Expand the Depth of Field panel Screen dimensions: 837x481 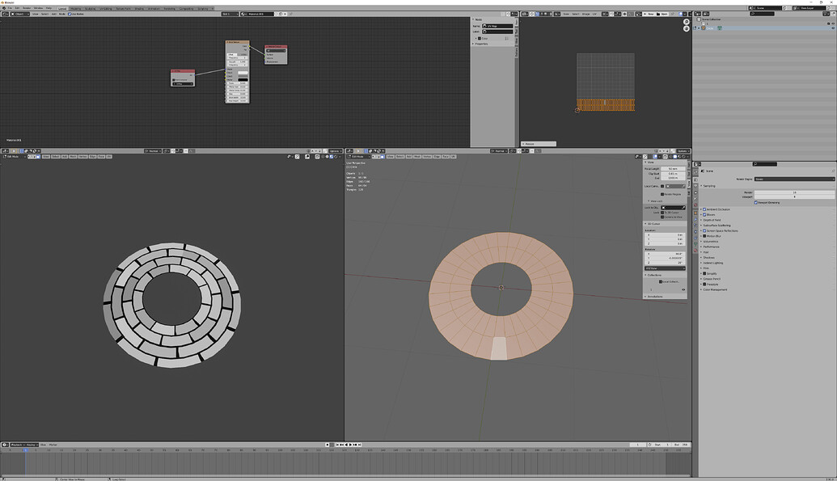click(x=711, y=220)
